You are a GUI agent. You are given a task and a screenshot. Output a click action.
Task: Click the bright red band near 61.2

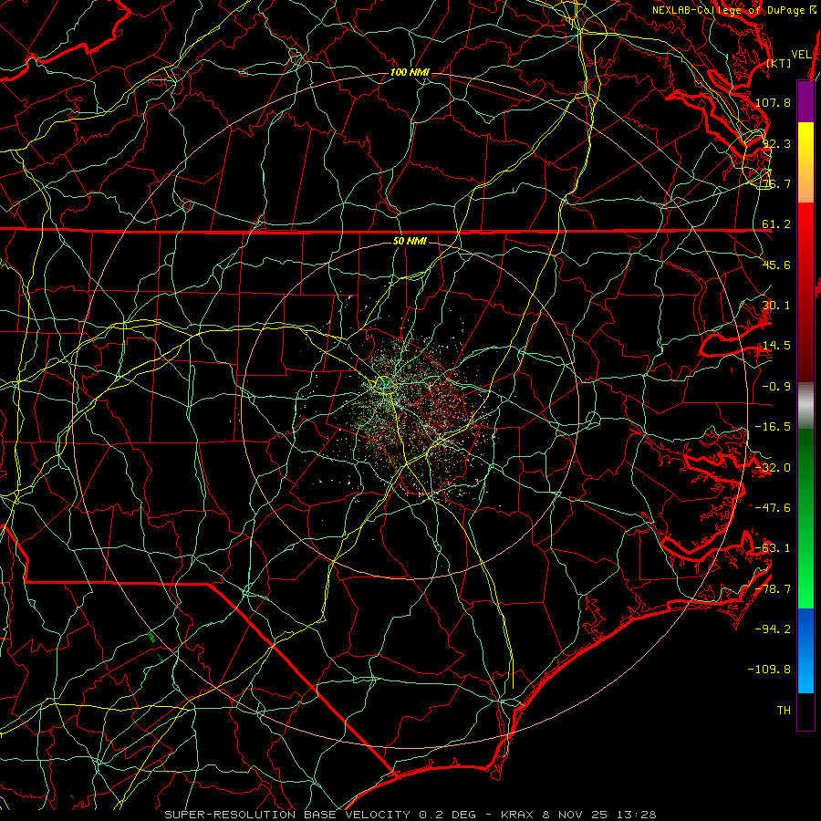tap(805, 225)
